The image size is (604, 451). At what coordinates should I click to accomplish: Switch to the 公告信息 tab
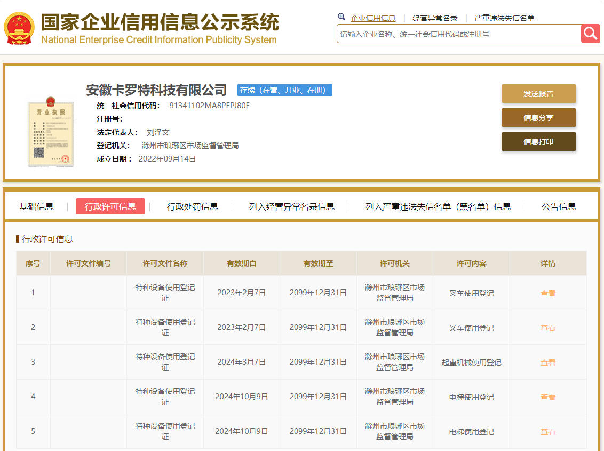click(559, 206)
